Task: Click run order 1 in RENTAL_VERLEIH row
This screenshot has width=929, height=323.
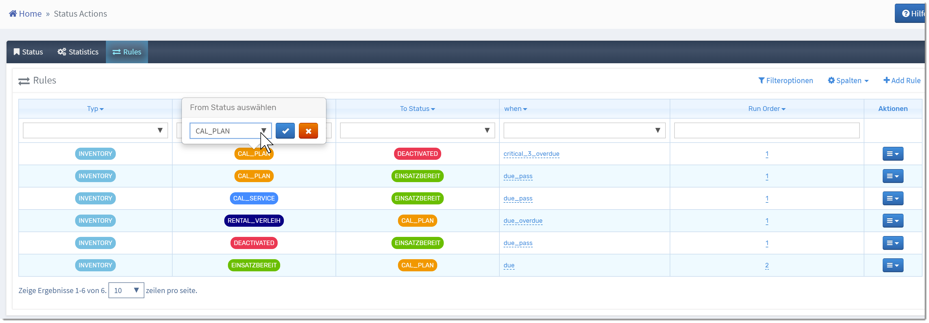Action: (767, 221)
